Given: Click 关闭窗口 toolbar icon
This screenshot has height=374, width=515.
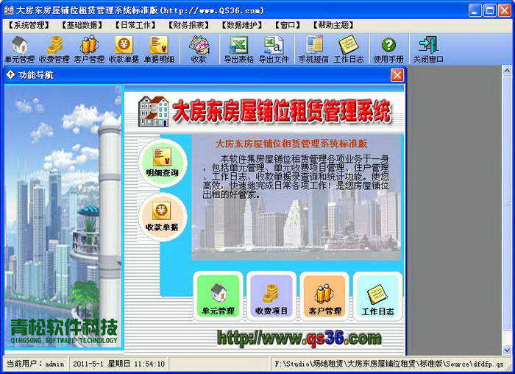Looking at the screenshot, I should tap(428, 49).
